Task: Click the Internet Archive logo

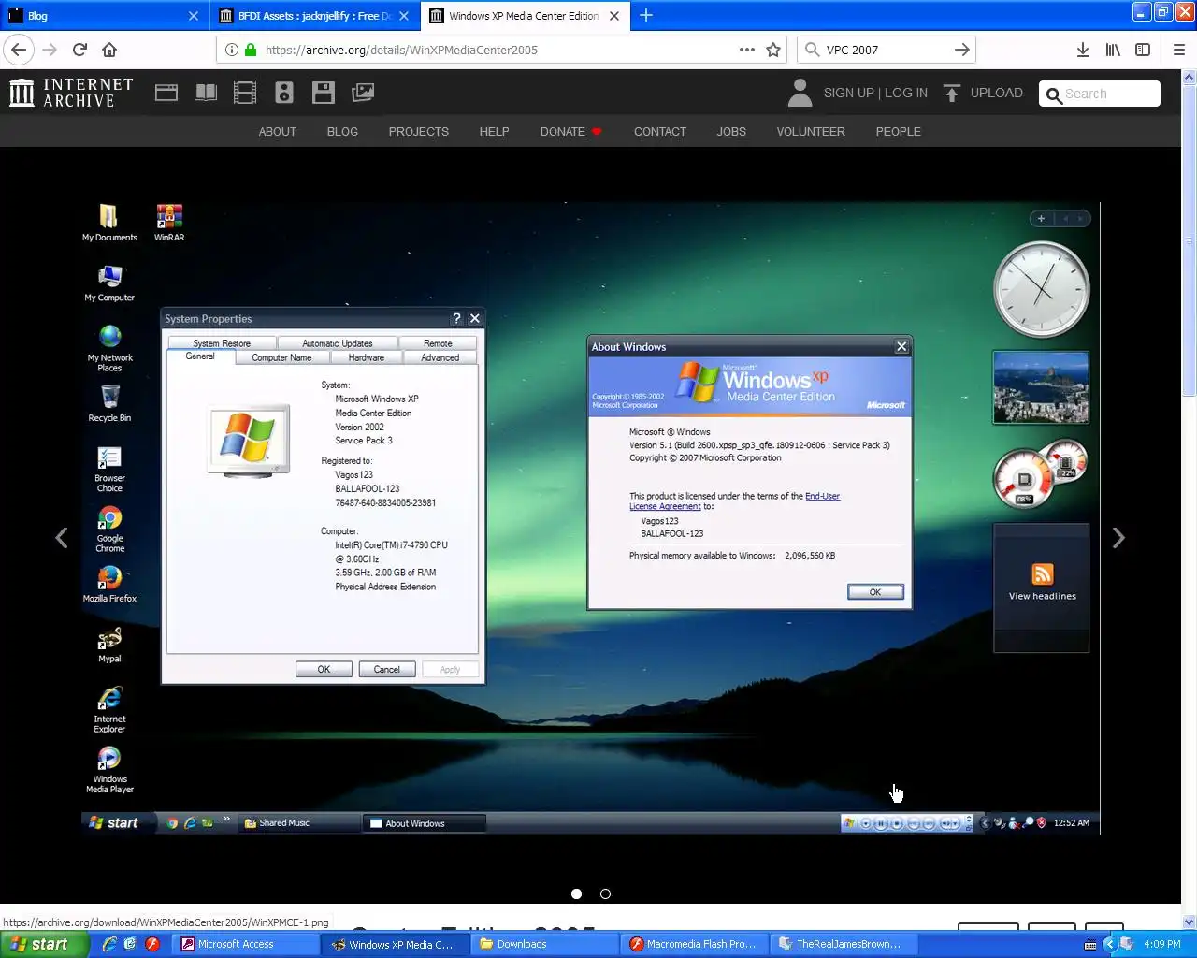Action: click(x=71, y=93)
